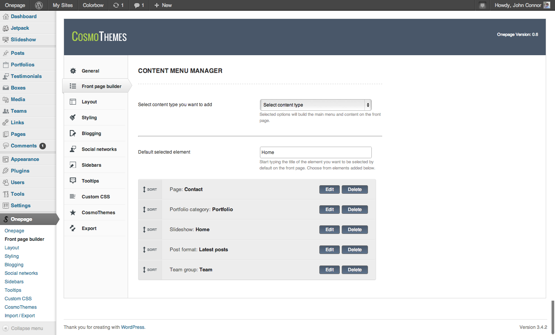The height and width of the screenshot is (335, 555).
Task: Click the Default selected element text field
Action: click(x=315, y=152)
